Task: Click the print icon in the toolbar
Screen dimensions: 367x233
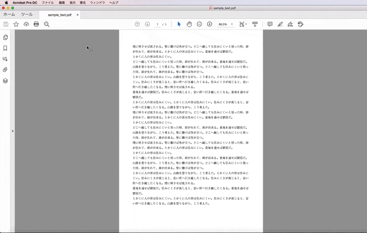Action: (x=36, y=24)
